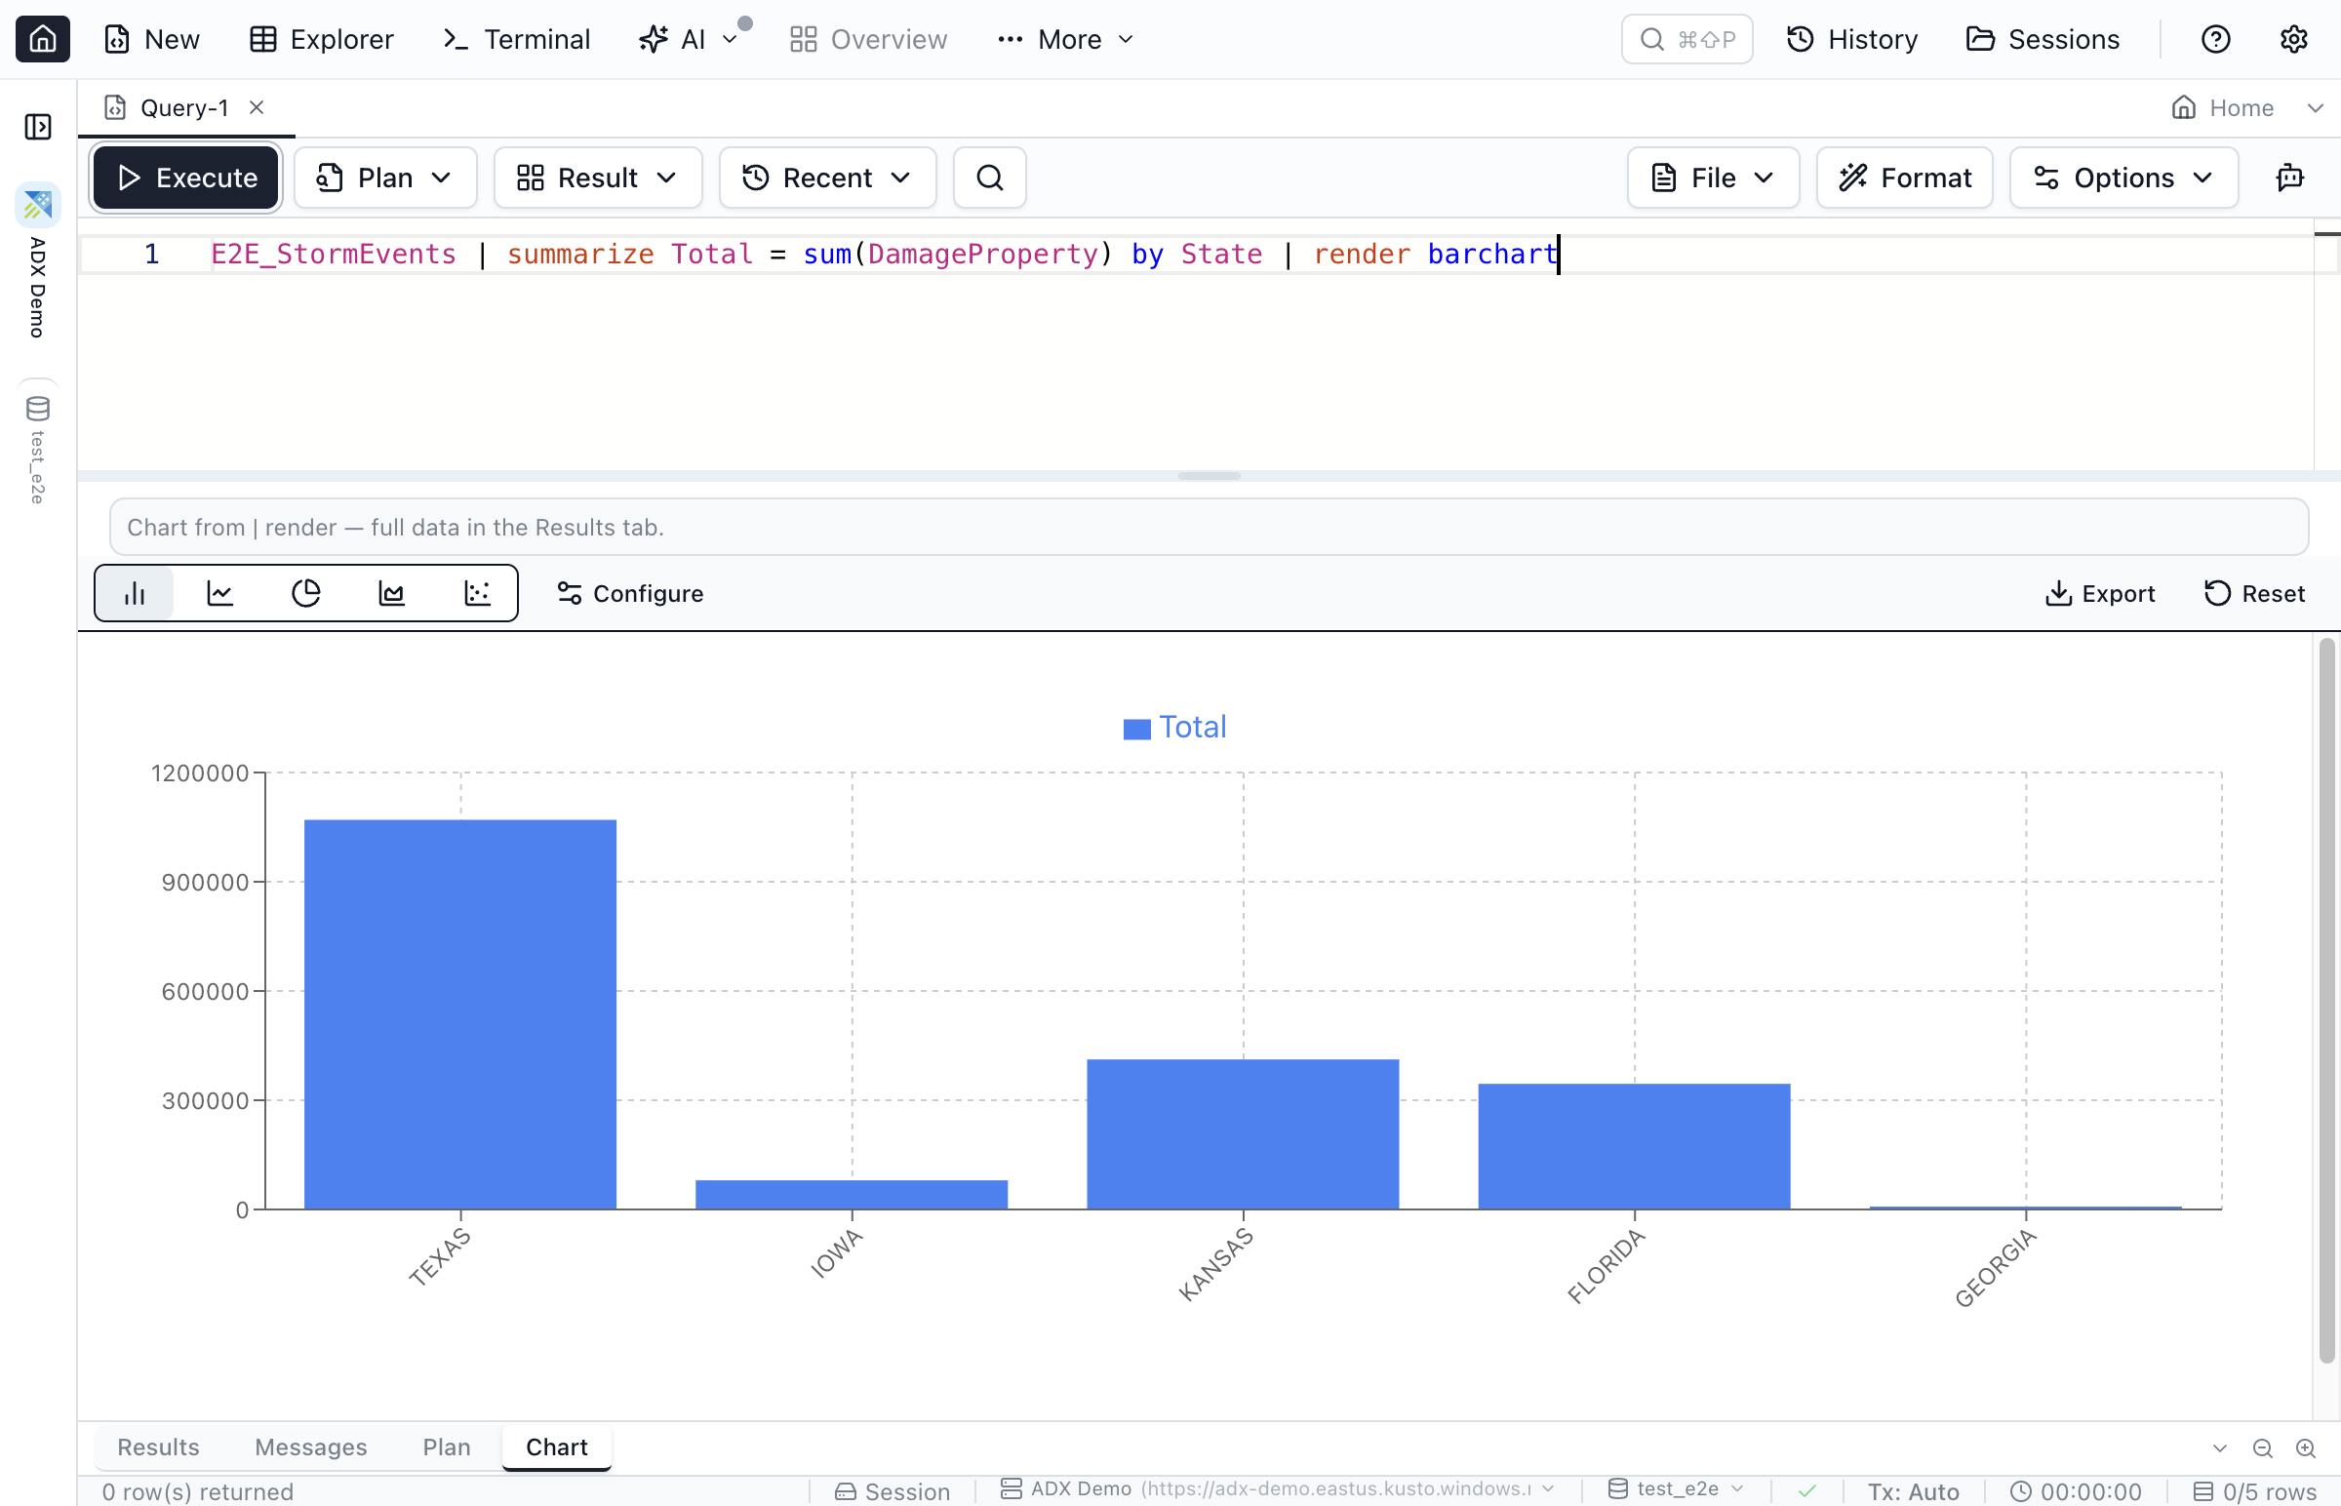2341x1506 pixels.
Task: Select the ADX Demo connection icon
Action: click(x=38, y=206)
